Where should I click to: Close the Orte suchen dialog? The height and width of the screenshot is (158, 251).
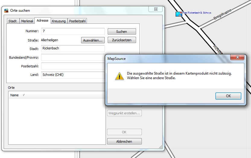point(156,9)
